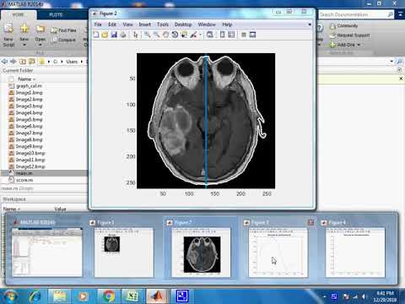Click Community link in MATLAB ribbon
Screen dimensions: 405x304
(343, 26)
